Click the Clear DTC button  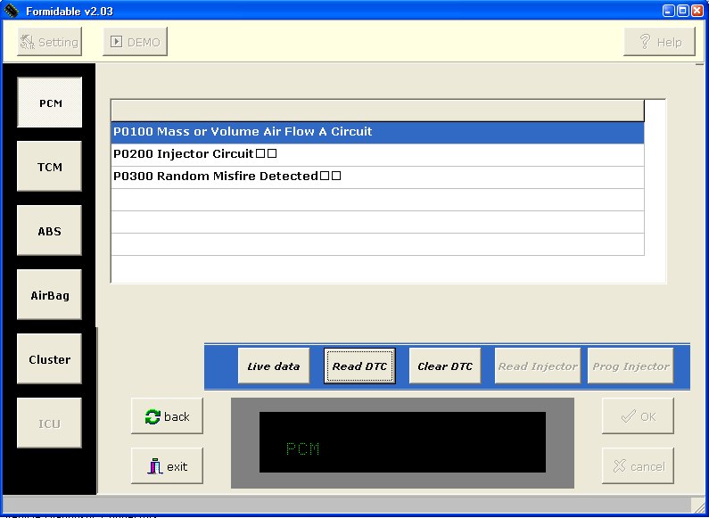445,366
